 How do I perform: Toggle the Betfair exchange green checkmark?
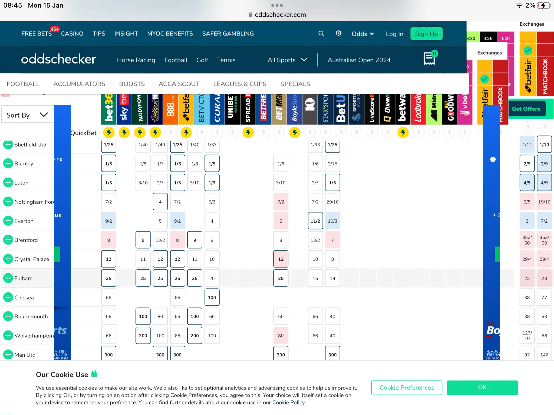click(527, 50)
